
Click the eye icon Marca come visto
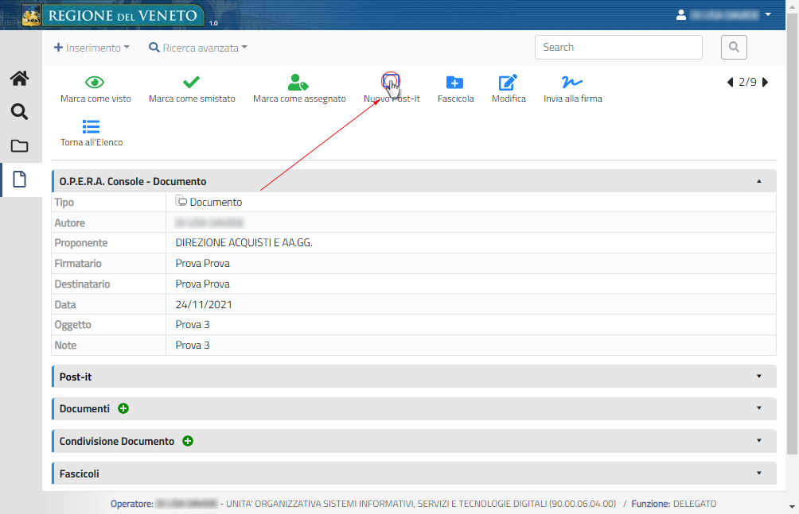coord(95,82)
